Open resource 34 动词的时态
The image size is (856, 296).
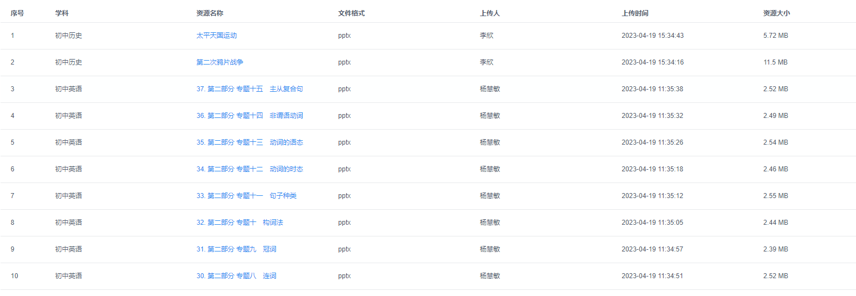coord(249,169)
